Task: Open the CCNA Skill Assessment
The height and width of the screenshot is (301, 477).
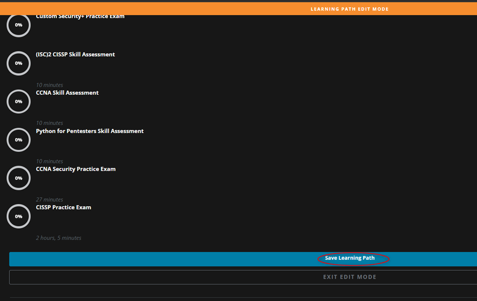Action: pyautogui.click(x=67, y=92)
